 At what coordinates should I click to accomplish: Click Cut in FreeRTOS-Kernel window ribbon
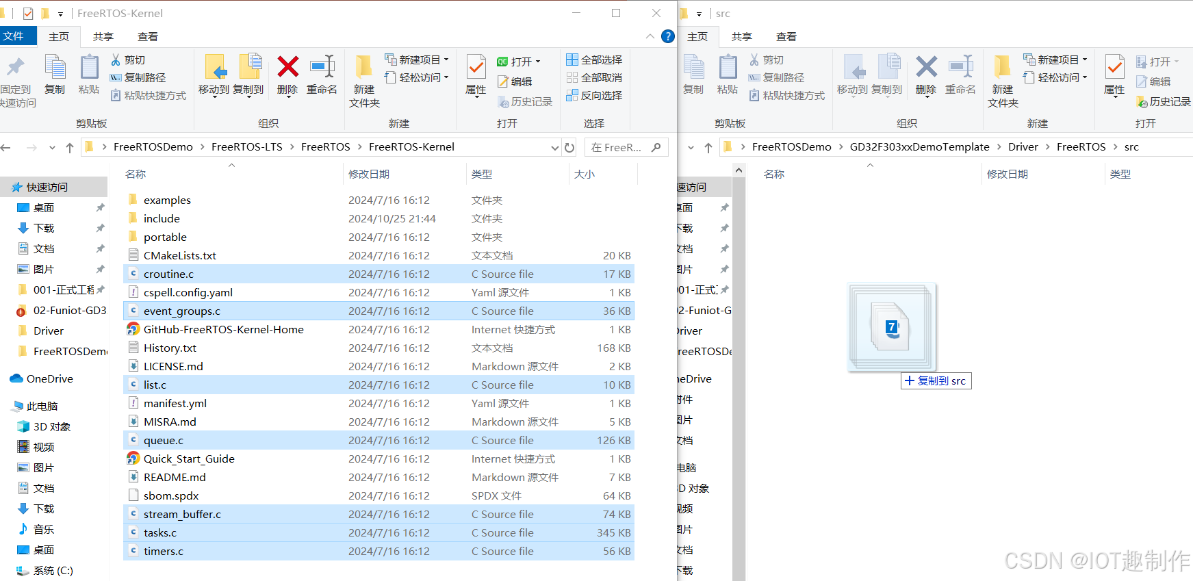128,60
